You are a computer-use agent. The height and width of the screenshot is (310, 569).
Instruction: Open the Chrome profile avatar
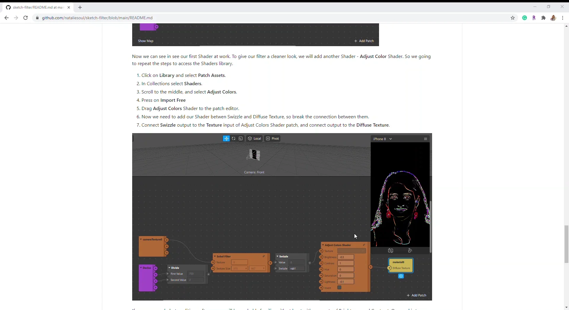click(553, 18)
